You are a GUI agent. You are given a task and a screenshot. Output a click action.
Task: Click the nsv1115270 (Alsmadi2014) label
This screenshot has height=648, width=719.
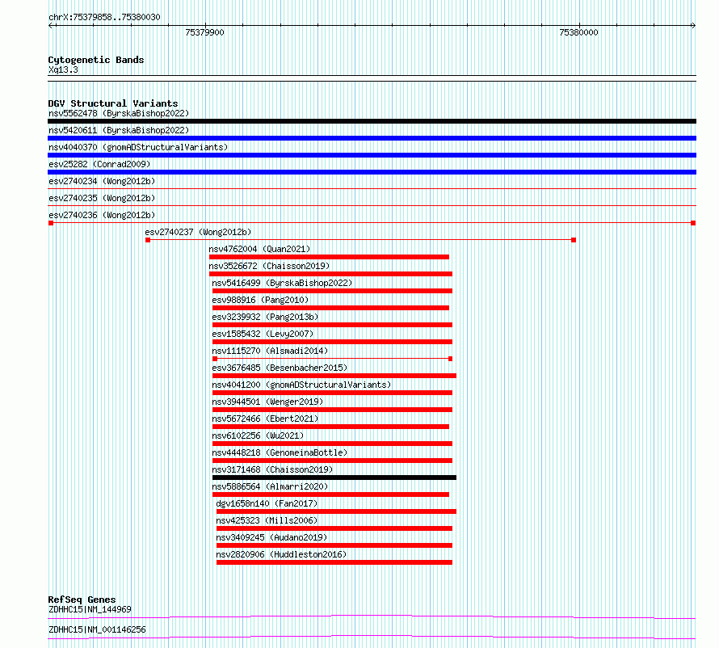pyautogui.click(x=270, y=351)
